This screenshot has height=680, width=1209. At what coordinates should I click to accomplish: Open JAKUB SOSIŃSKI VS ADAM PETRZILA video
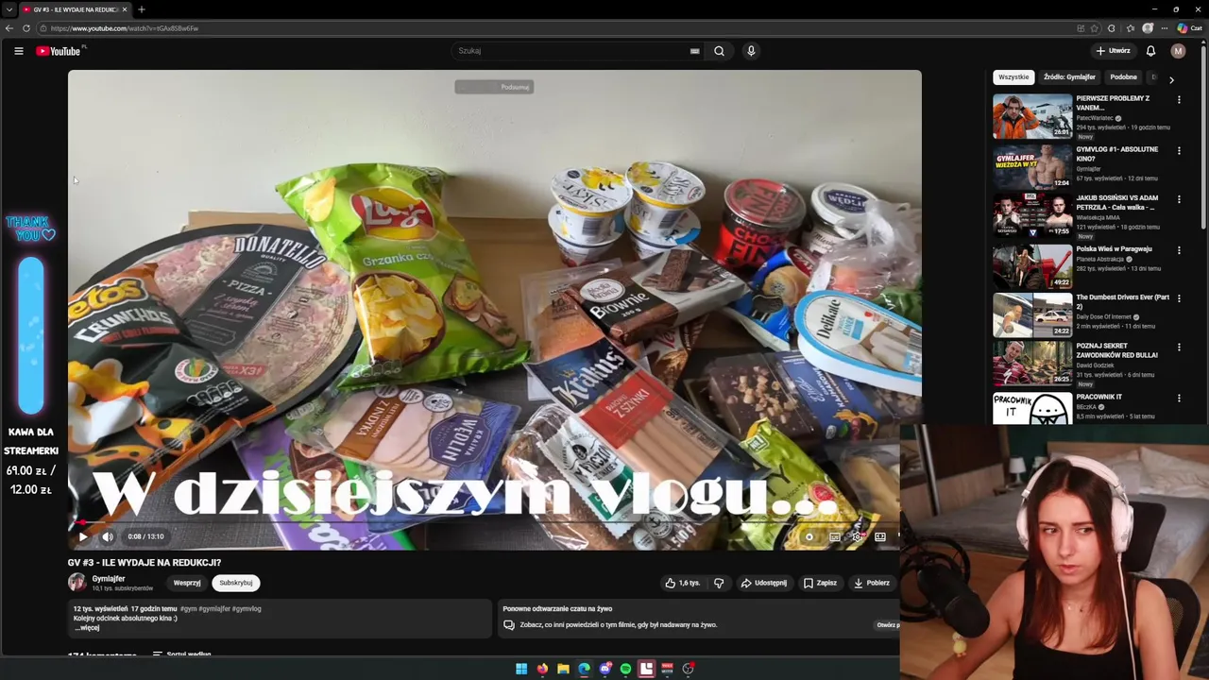[1032, 215]
